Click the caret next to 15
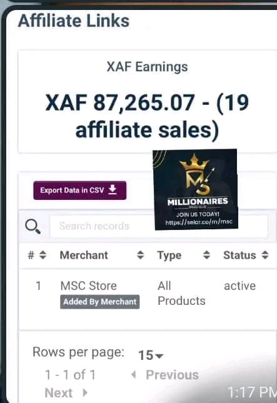Screen dimensions: 277x403 point(159,356)
